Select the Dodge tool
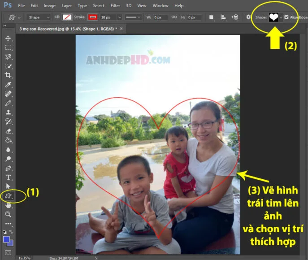This screenshot has height=260, width=308. (x=8, y=159)
